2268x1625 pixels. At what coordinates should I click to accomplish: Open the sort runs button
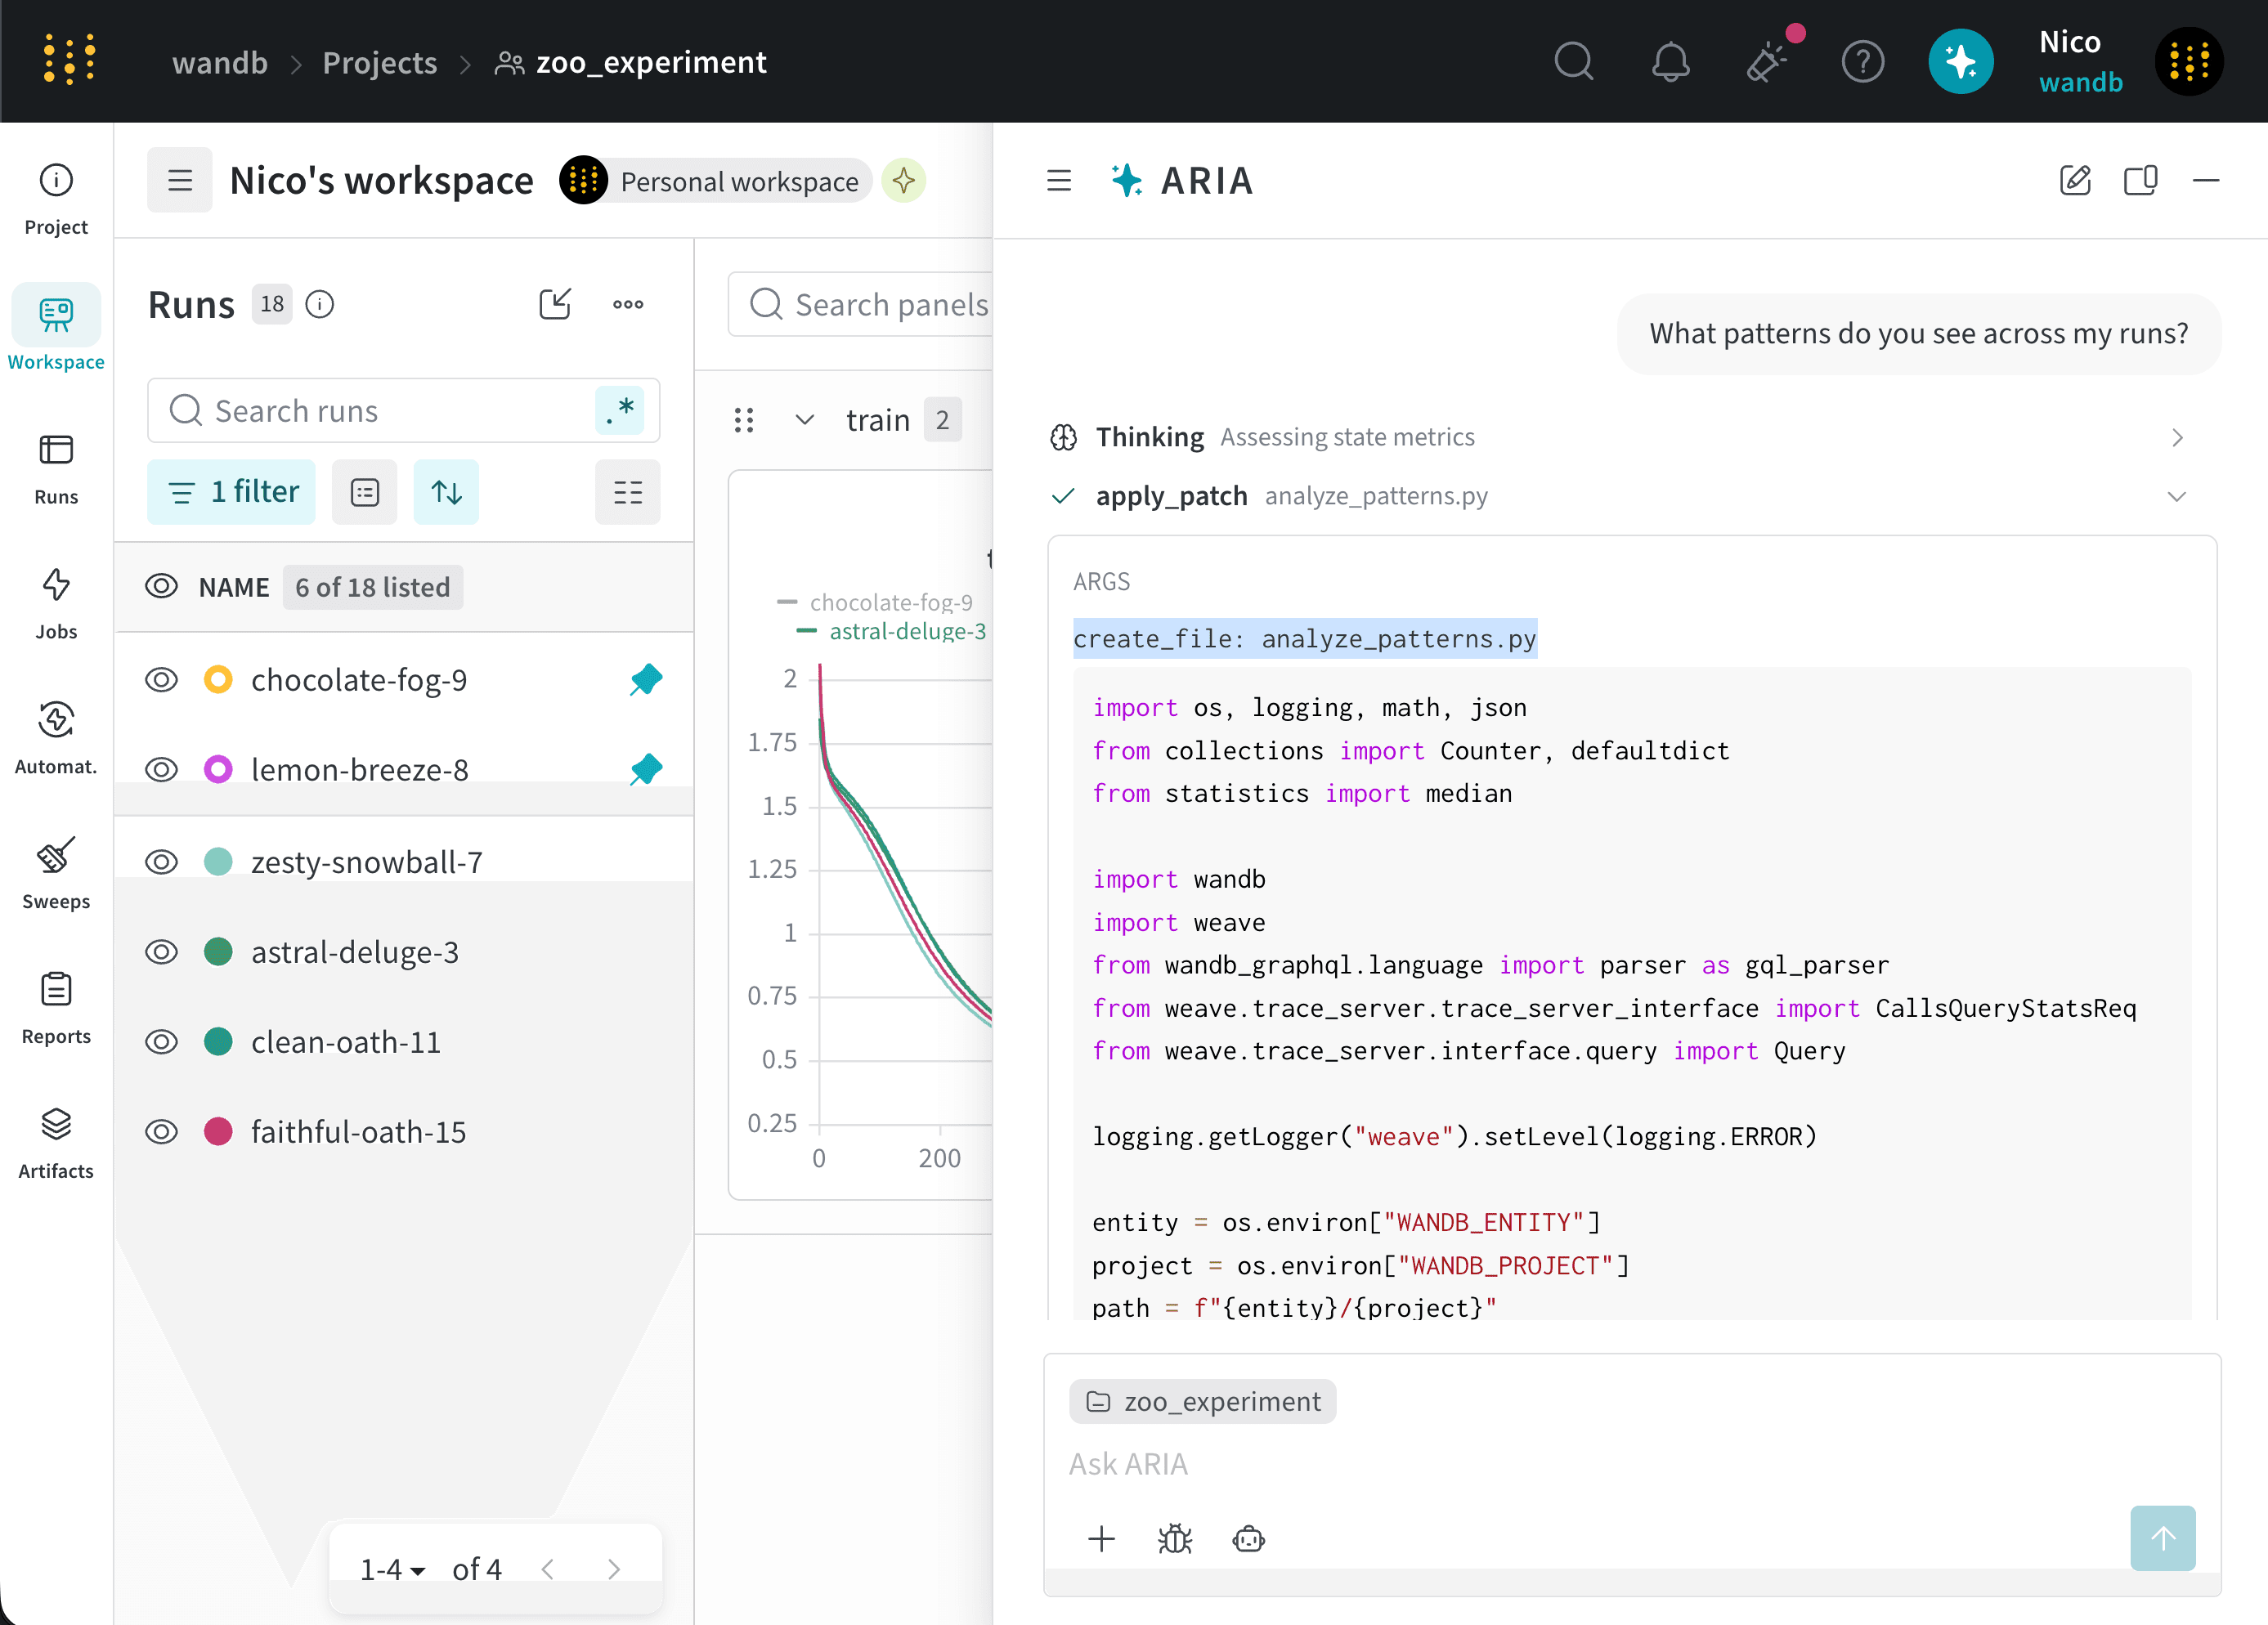click(x=446, y=492)
